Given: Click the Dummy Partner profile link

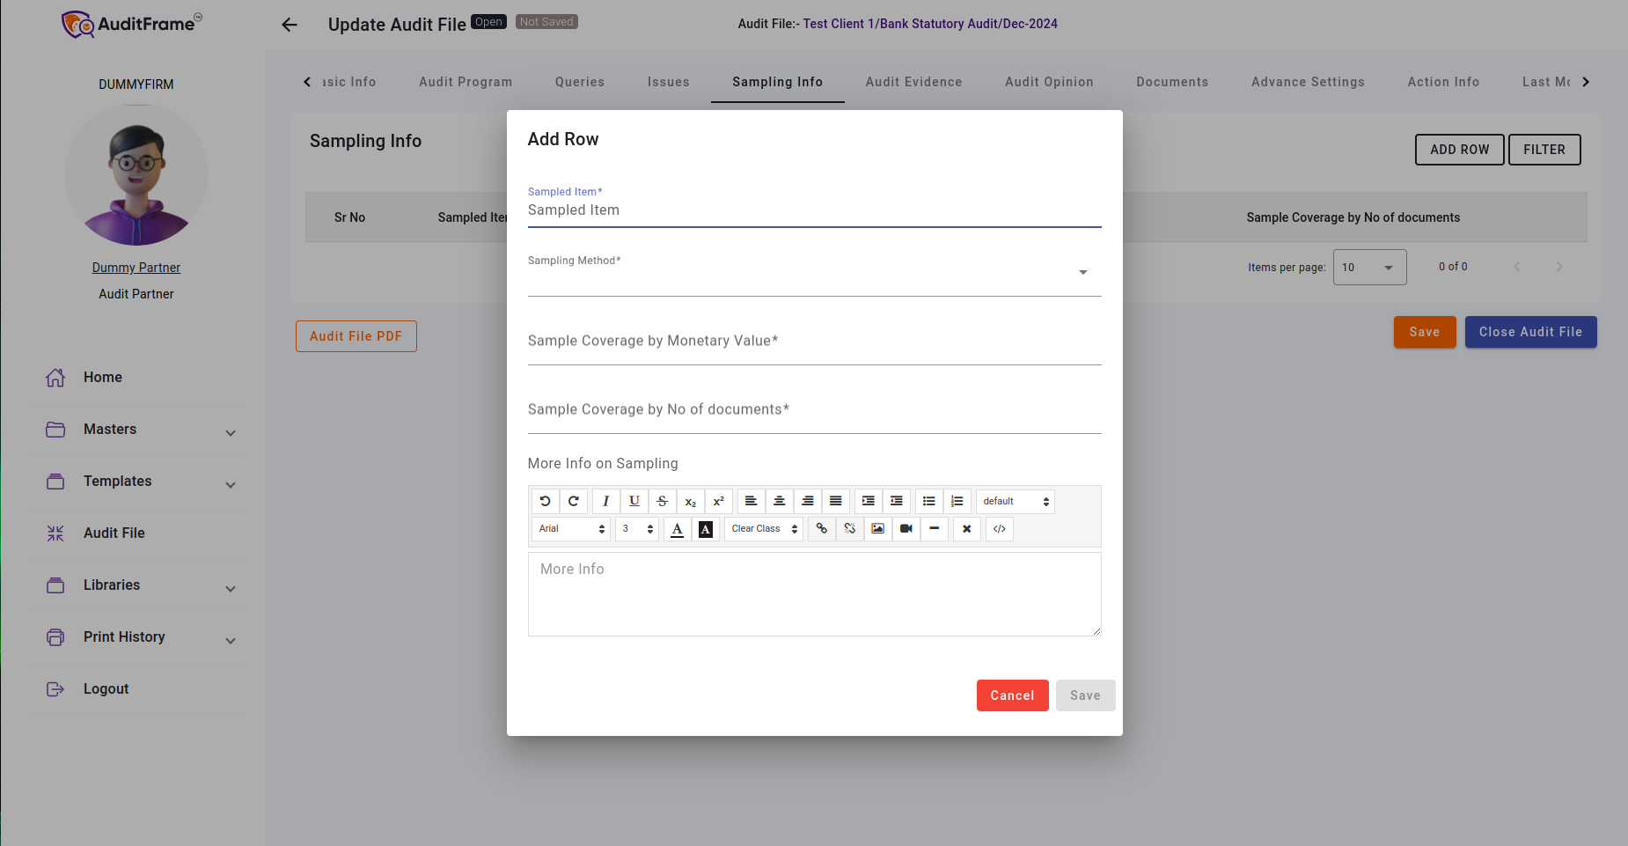Looking at the screenshot, I should 136,268.
